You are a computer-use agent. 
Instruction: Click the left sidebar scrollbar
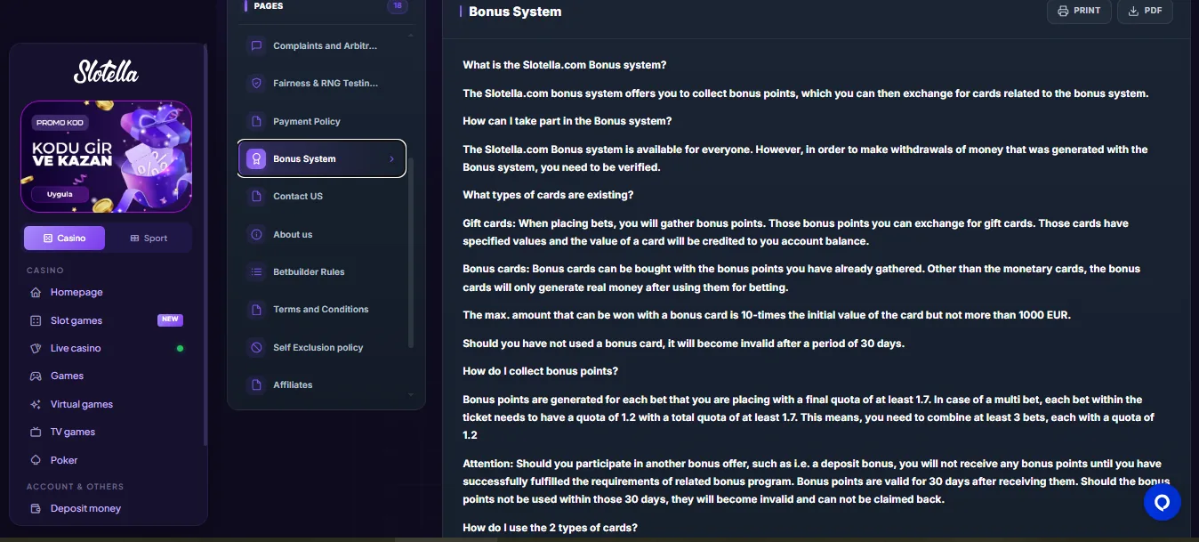[x=206, y=245]
